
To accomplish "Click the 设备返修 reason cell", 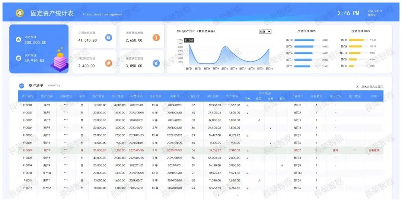I will 374,150.
